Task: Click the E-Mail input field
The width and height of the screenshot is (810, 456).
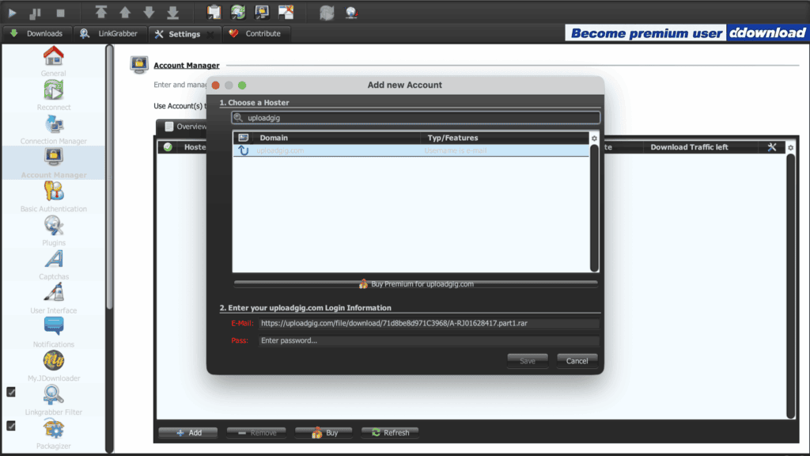Action: pyautogui.click(x=429, y=323)
